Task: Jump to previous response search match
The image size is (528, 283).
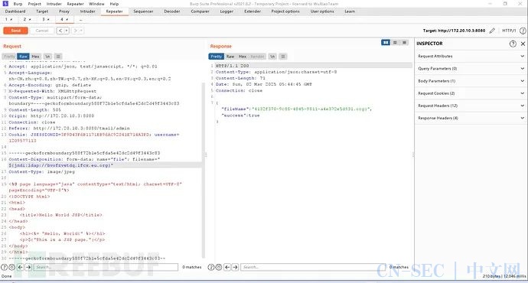Action: click(x=227, y=267)
